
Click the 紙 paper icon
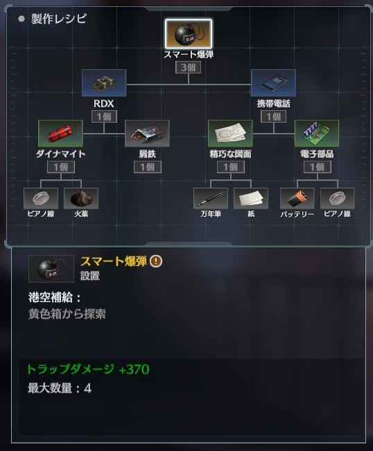point(251,198)
